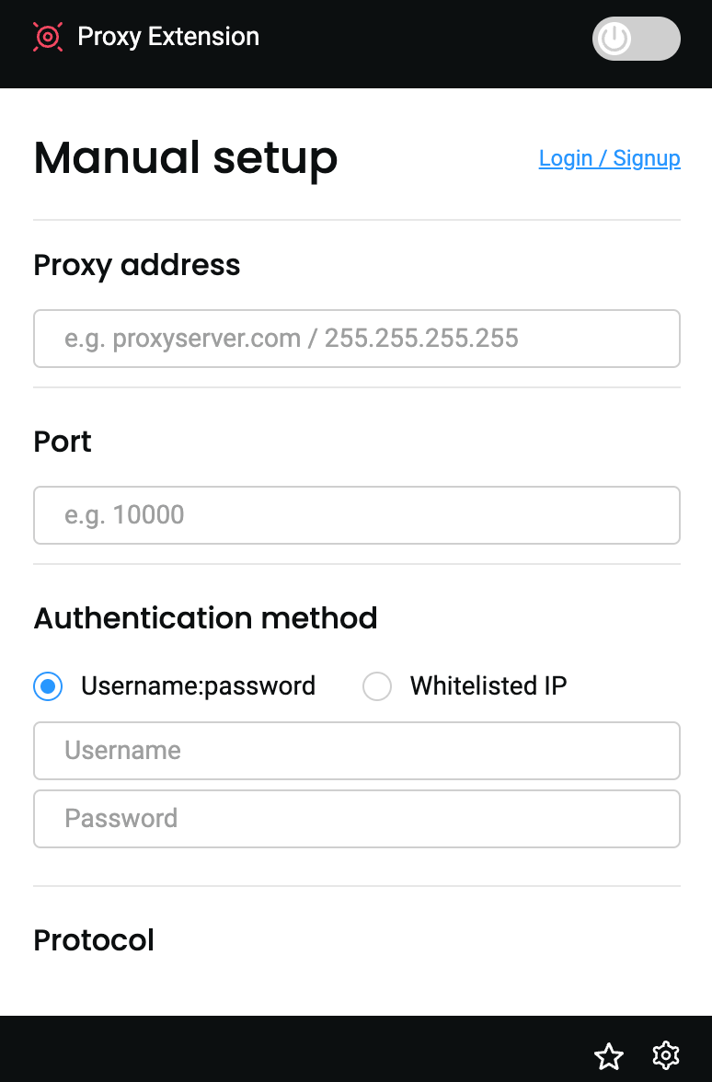This screenshot has width=712, height=1082.
Task: Open the Login / Signup page
Action: pos(609,158)
